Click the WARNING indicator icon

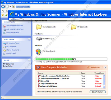[x=88, y=67]
